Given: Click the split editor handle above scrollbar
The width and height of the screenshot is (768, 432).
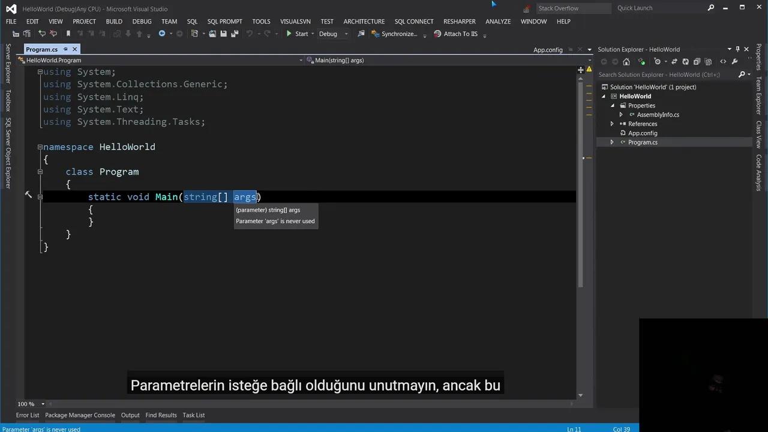Looking at the screenshot, I should pos(580,70).
